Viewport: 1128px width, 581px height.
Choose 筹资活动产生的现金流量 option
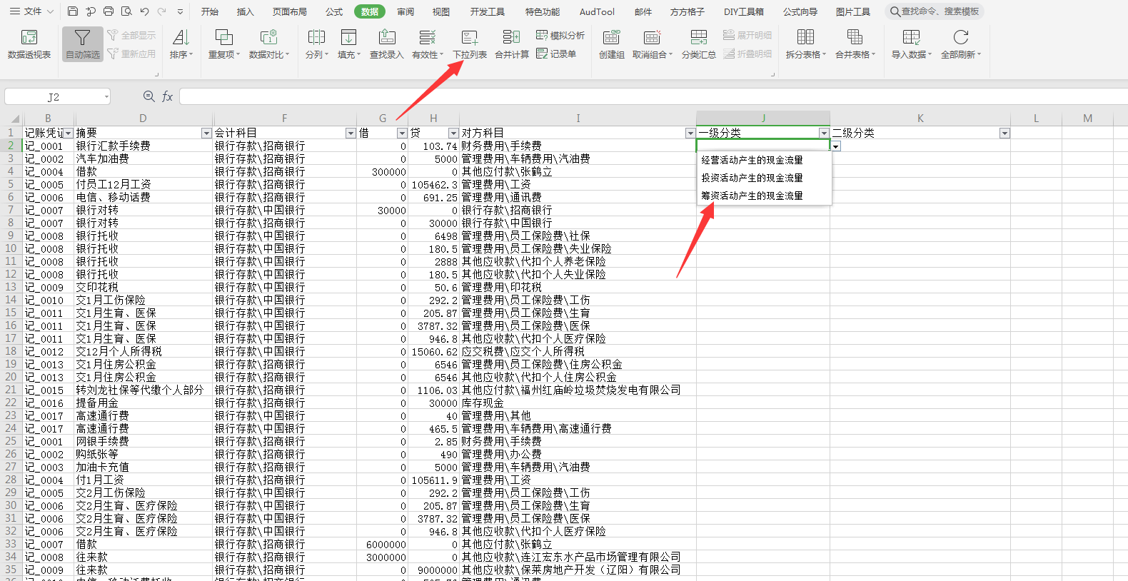coord(752,196)
